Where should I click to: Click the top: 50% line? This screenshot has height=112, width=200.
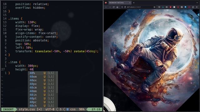tap(23, 44)
